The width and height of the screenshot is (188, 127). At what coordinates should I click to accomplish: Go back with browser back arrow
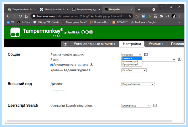8,16
